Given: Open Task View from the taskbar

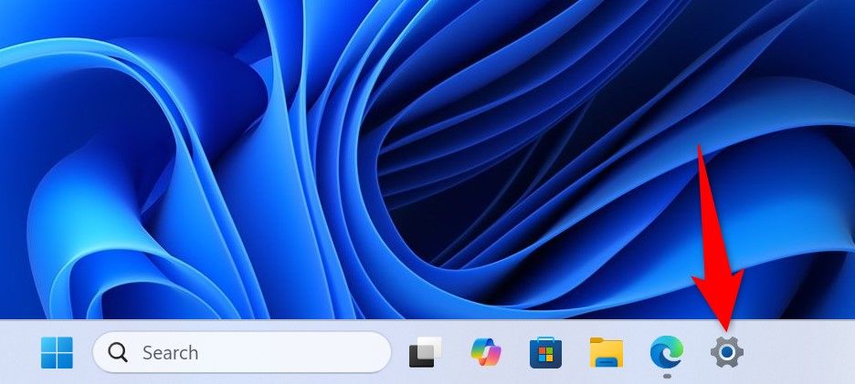Looking at the screenshot, I should (426, 352).
